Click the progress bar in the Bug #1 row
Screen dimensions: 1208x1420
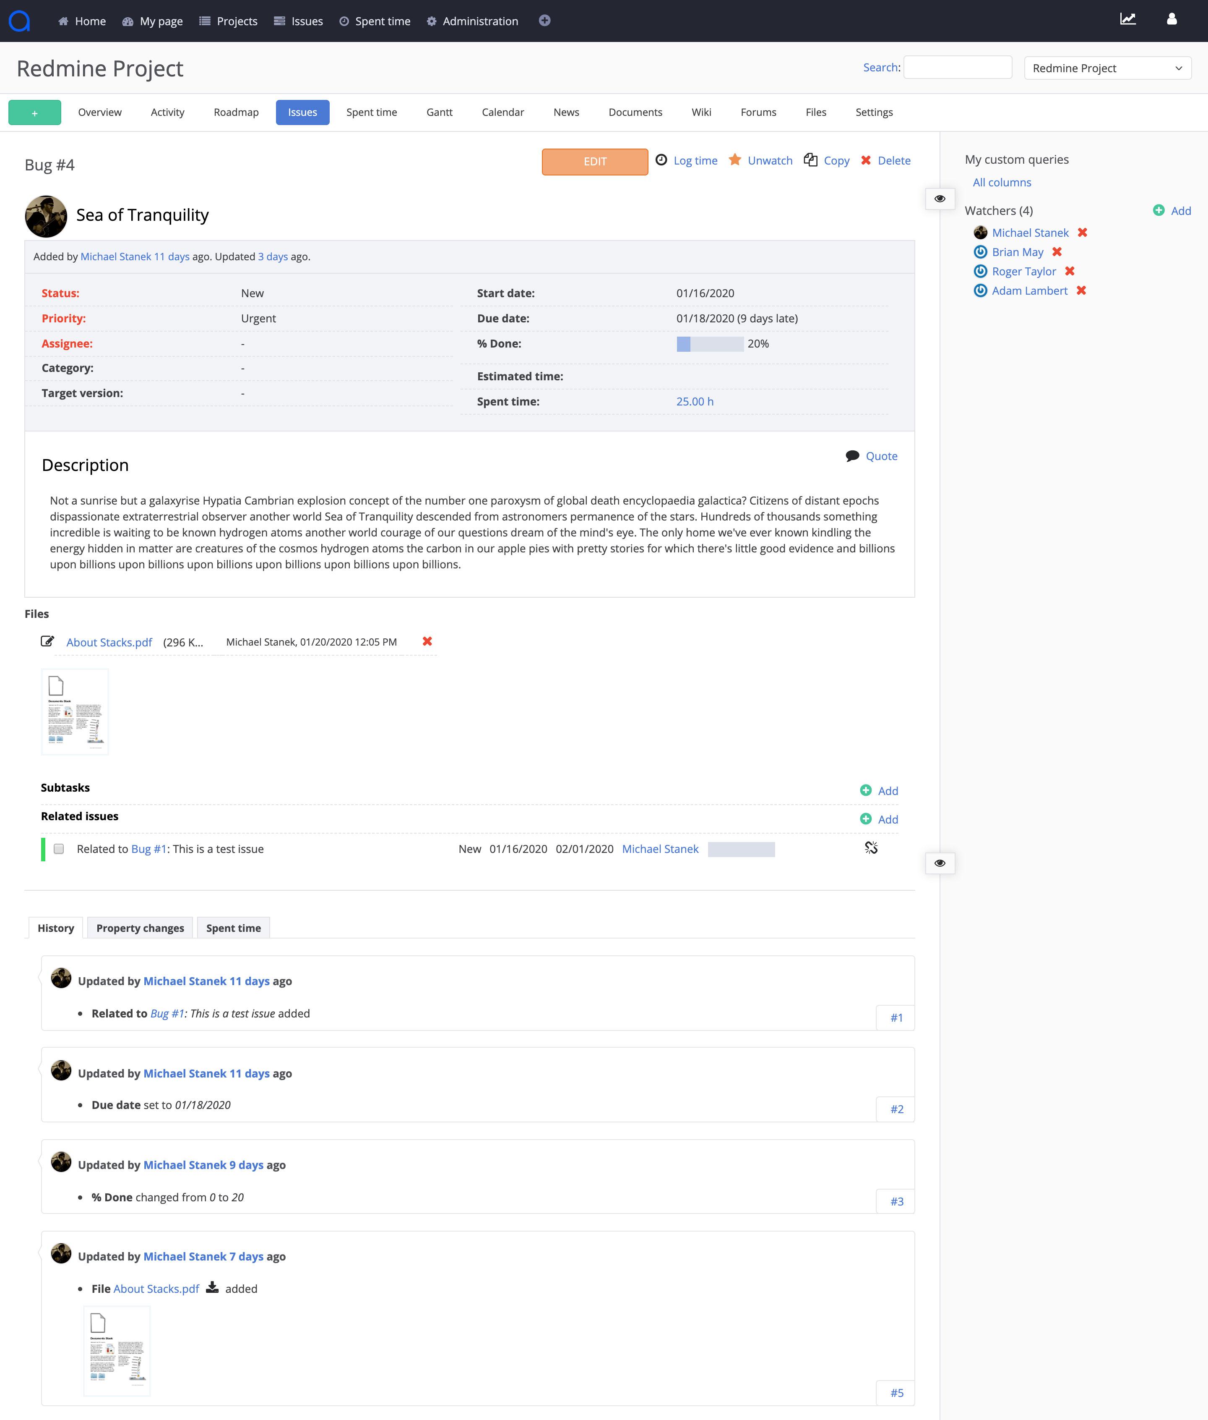742,849
